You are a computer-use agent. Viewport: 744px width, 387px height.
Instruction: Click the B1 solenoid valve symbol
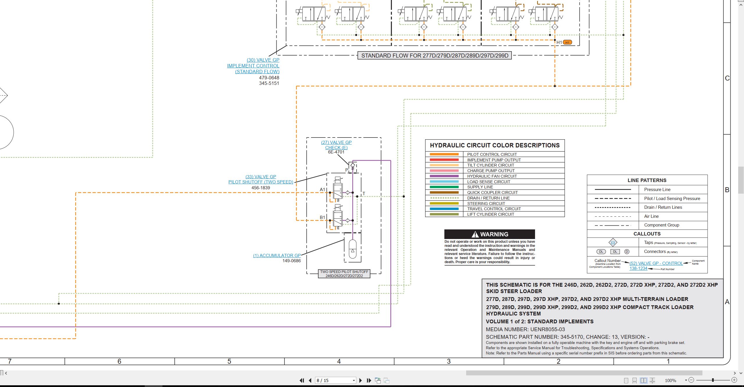pyautogui.click(x=338, y=216)
